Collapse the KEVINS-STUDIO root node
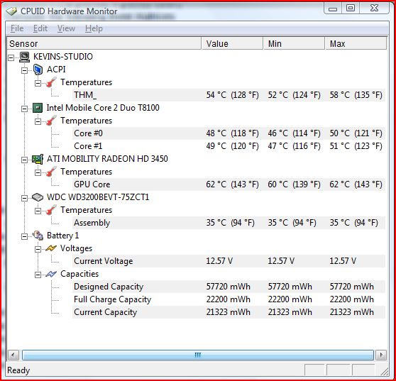This screenshot has width=396, height=381. coord(11,57)
